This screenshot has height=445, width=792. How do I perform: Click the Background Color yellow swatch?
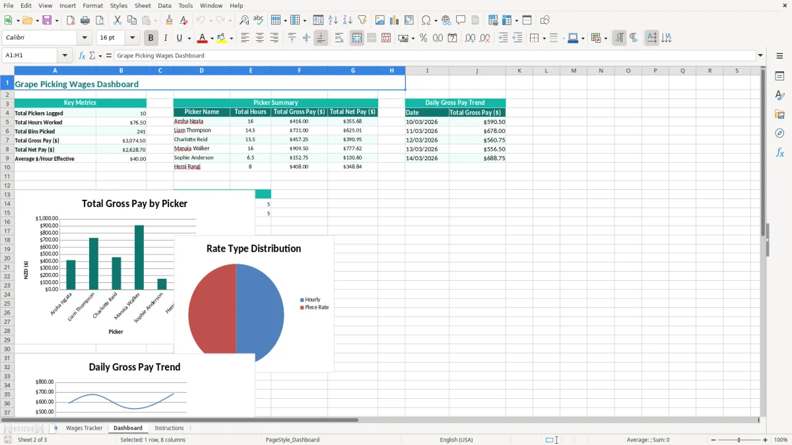pos(222,38)
